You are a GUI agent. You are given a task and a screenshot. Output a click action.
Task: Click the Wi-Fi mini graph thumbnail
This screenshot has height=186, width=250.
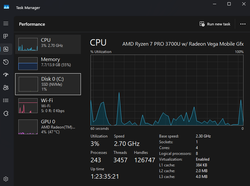coord(28,106)
